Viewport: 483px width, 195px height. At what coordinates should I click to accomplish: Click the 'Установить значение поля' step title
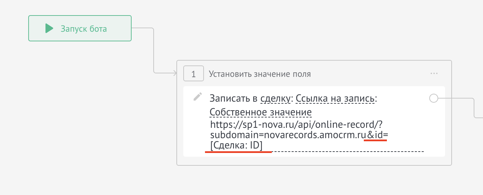260,74
